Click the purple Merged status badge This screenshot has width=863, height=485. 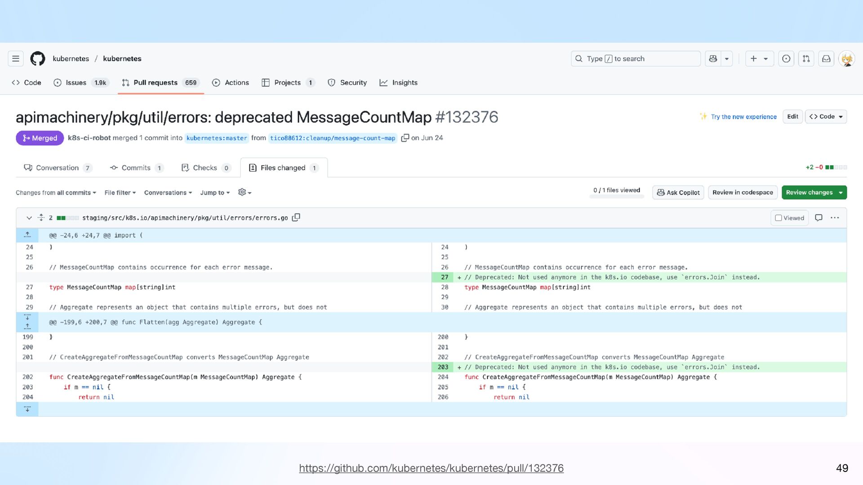coord(40,138)
